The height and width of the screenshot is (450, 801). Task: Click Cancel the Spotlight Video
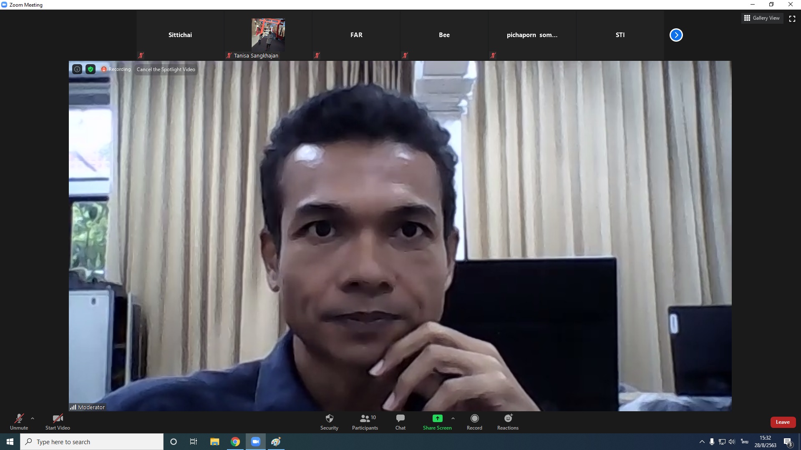click(x=166, y=69)
